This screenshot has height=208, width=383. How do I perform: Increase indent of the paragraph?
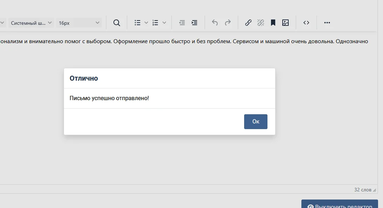[194, 23]
